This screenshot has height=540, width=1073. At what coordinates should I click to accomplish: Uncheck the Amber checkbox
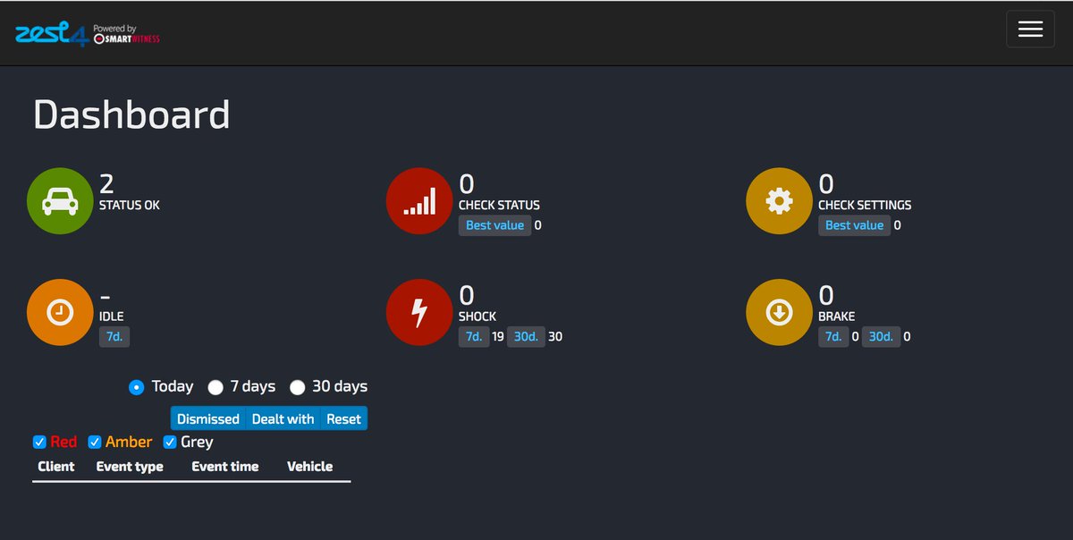pyautogui.click(x=95, y=442)
